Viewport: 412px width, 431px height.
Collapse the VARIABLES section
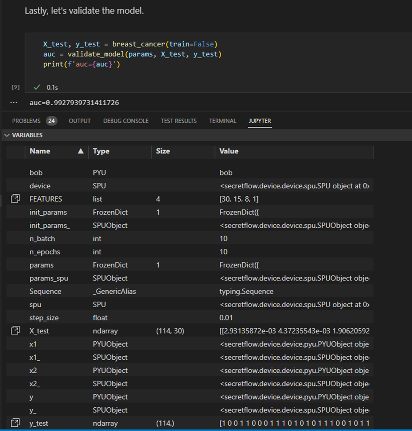tap(7, 135)
